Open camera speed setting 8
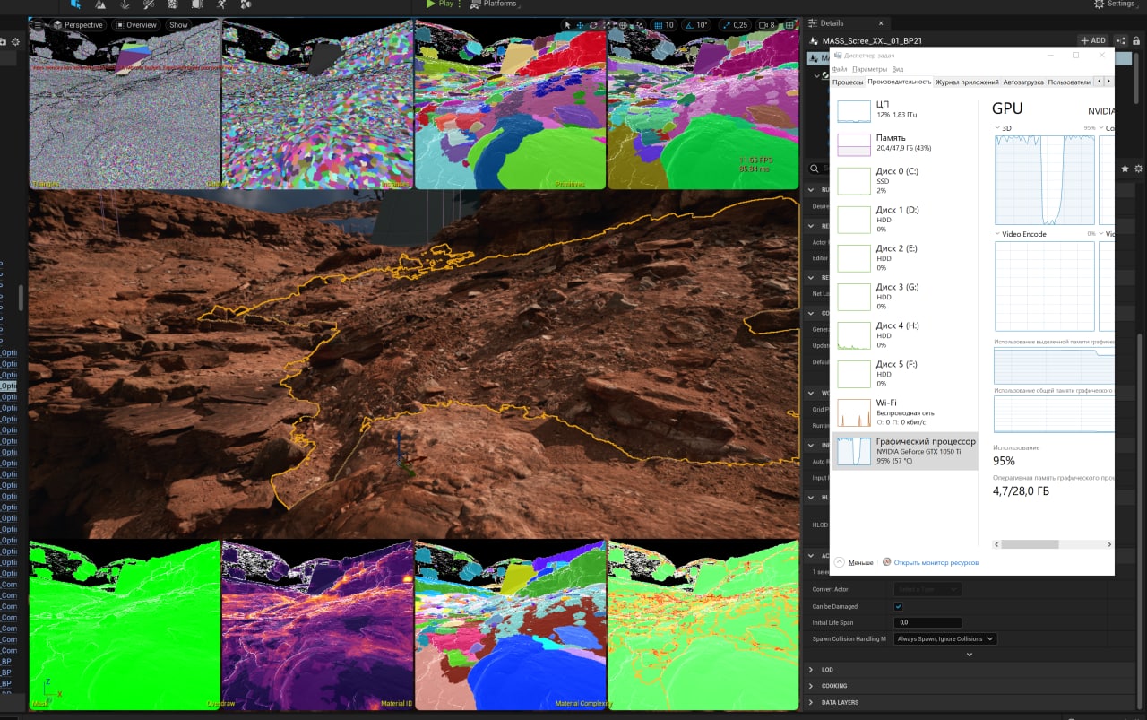The image size is (1147, 720). pos(767,25)
